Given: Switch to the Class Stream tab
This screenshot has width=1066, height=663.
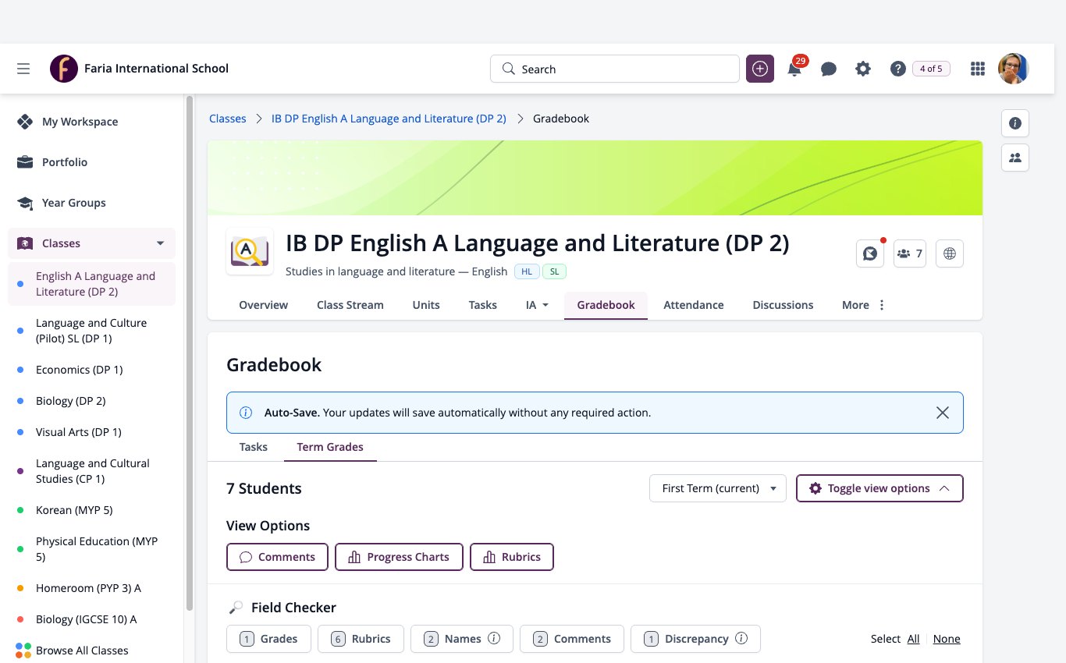Looking at the screenshot, I should point(350,305).
